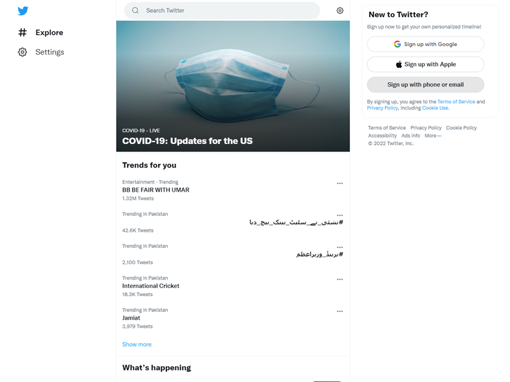This screenshot has width=510, height=382.
Task: Open the Cookie Policy footer link
Action: [461, 128]
